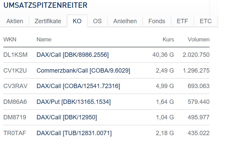Show the Fonds tab
This screenshot has height=158, width=228.
157,21
